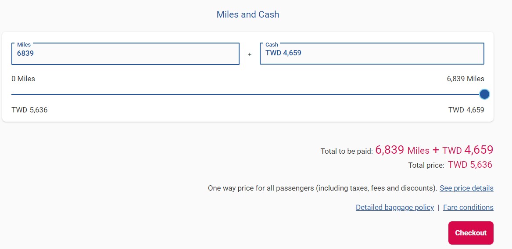
Task: Click the Miles and Cash heading
Action: click(x=248, y=14)
